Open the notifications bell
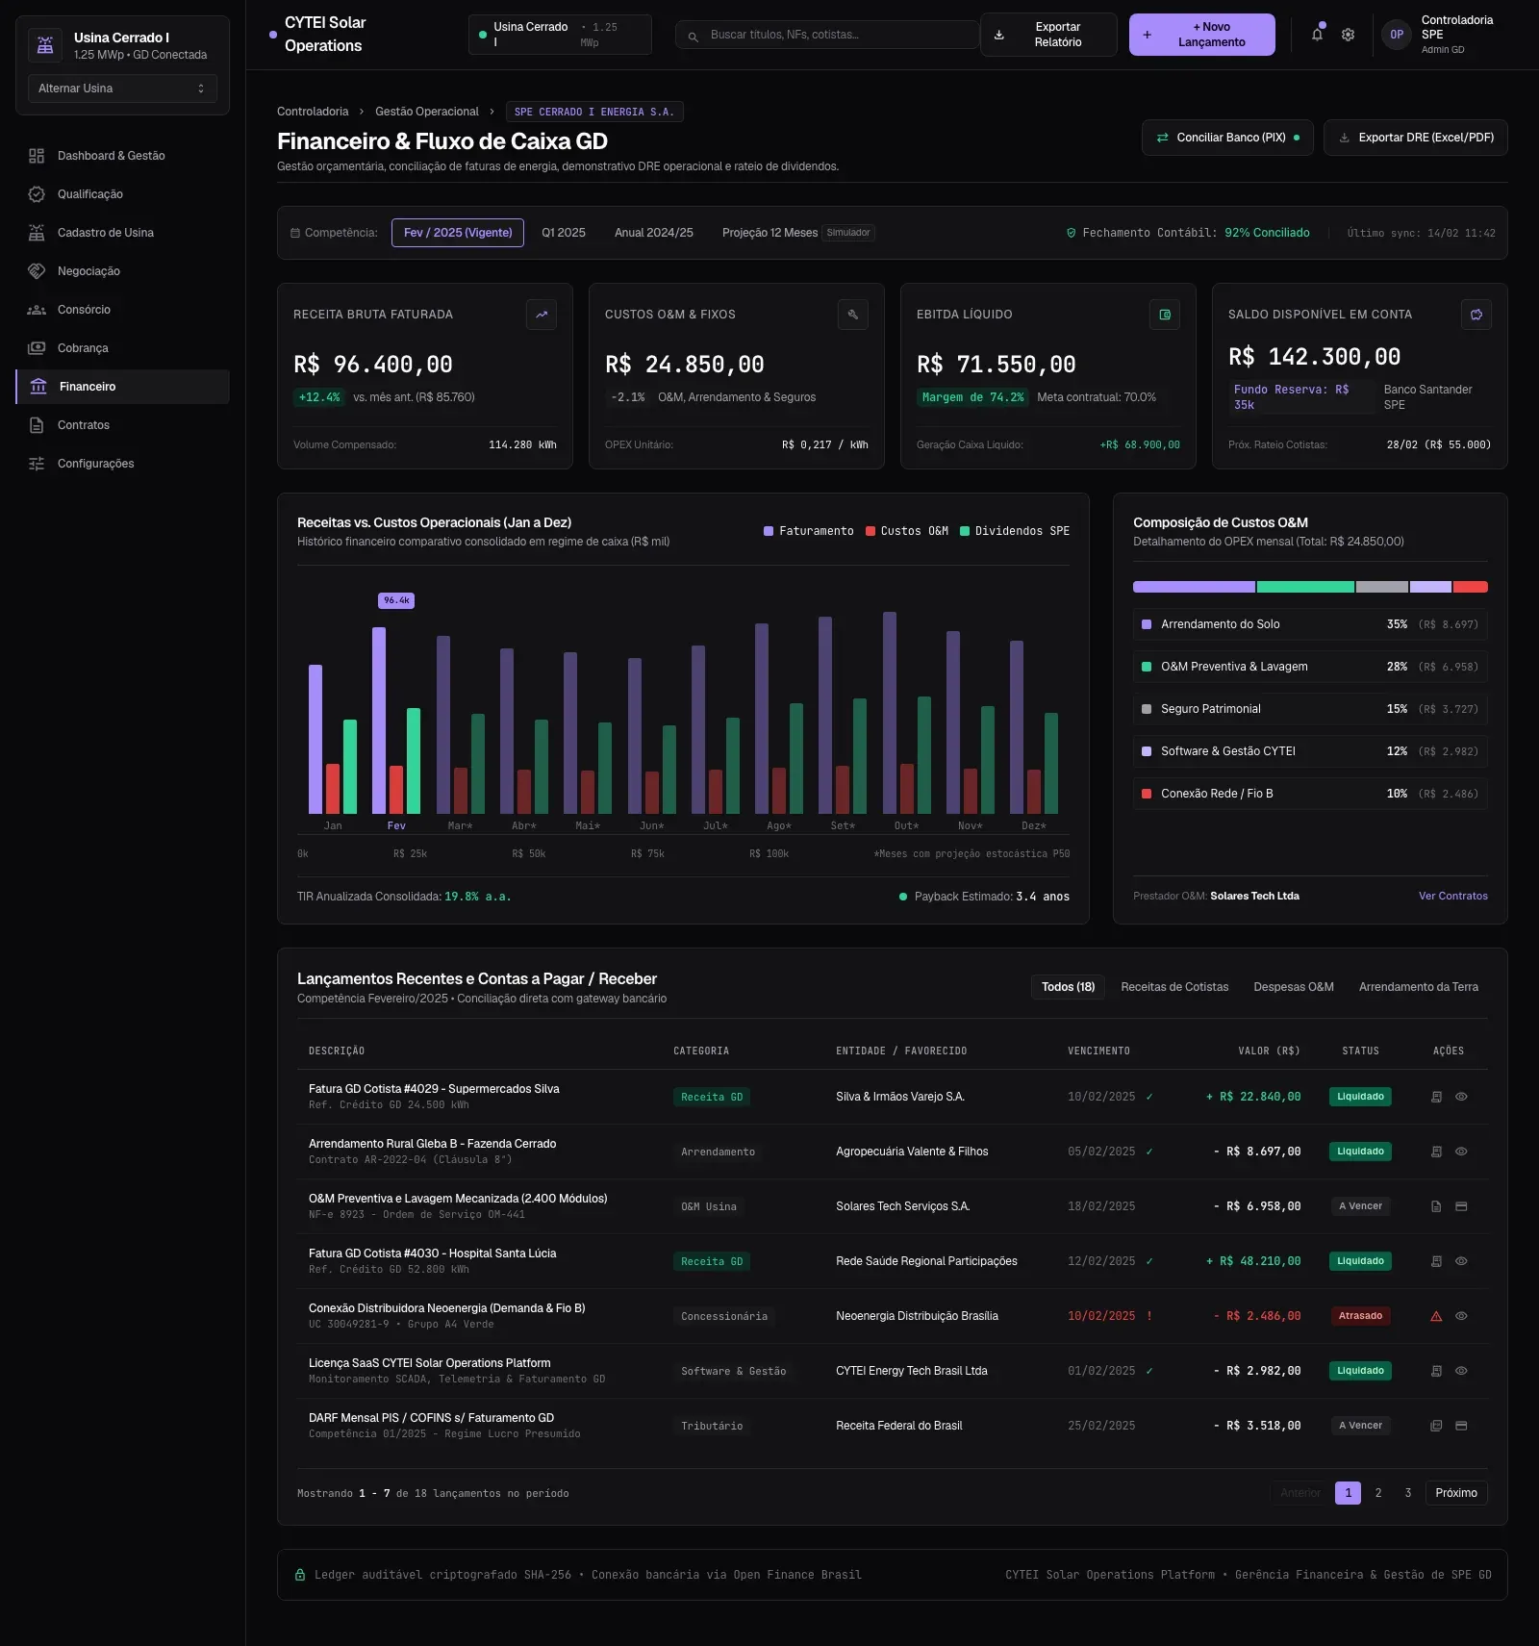Image resolution: width=1539 pixels, height=1646 pixels. (x=1317, y=35)
